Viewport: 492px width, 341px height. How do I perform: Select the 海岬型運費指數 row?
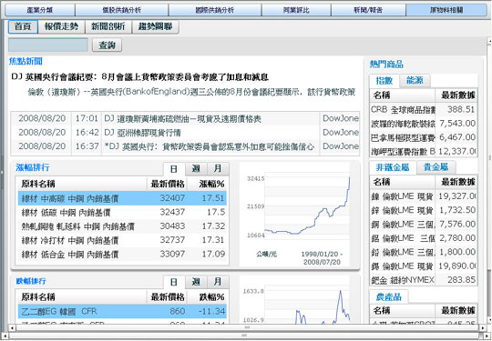[x=424, y=151]
